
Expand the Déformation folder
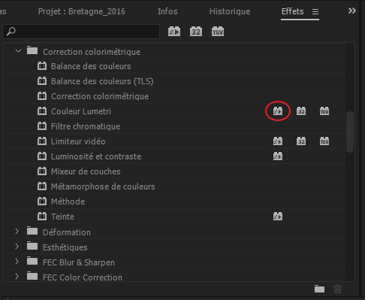click(17, 232)
